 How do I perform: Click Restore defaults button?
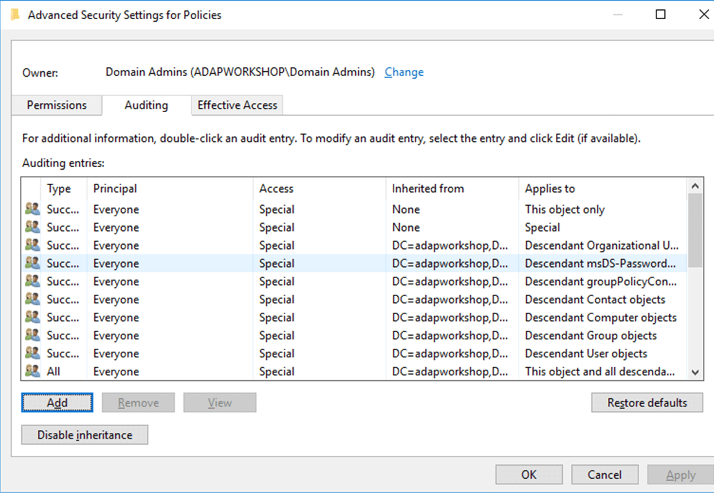point(647,403)
